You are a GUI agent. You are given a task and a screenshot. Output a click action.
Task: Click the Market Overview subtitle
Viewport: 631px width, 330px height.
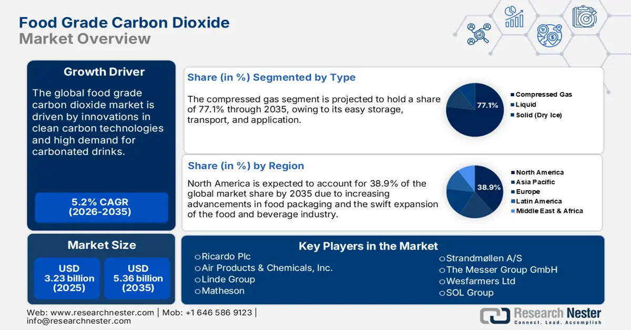click(85, 39)
